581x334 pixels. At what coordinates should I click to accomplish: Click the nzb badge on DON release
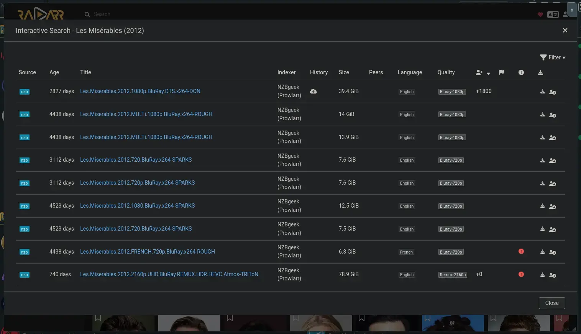pos(25,92)
